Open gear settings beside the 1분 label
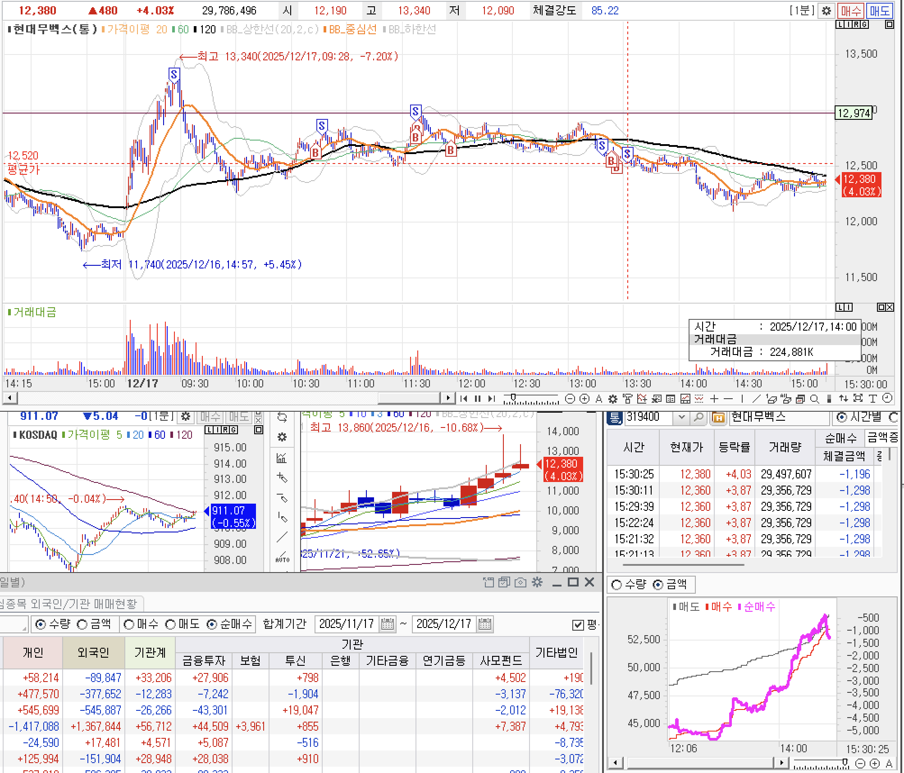This screenshot has height=773, width=904. click(x=826, y=11)
